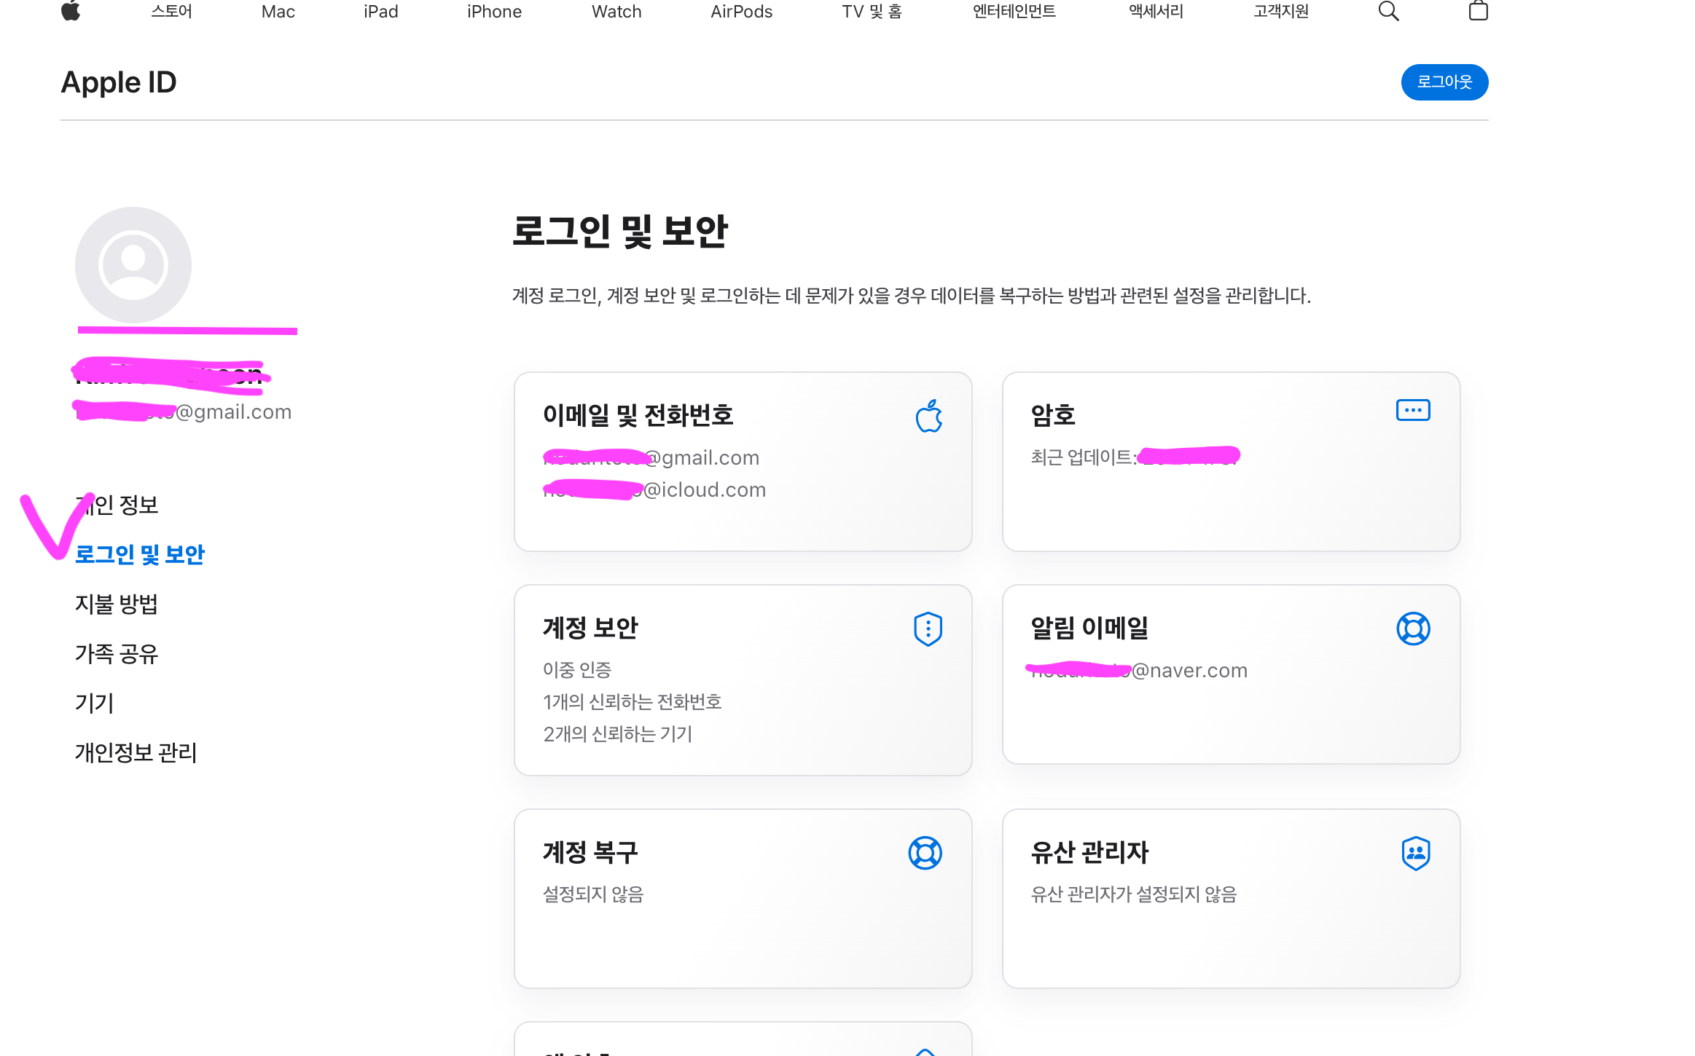Open the search magnifier icon
This screenshot has height=1056, width=1695.
point(1388,11)
